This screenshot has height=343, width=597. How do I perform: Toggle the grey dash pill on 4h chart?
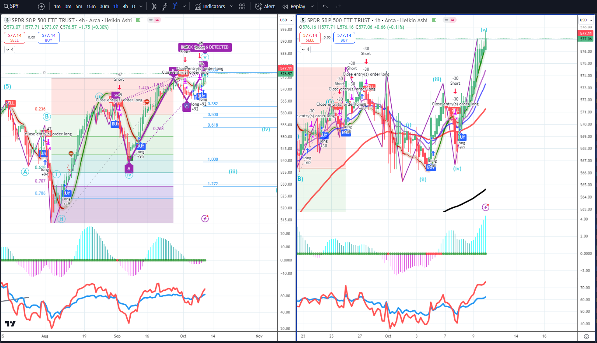tap(150, 20)
